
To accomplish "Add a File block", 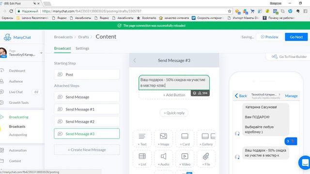I will 206,159.
